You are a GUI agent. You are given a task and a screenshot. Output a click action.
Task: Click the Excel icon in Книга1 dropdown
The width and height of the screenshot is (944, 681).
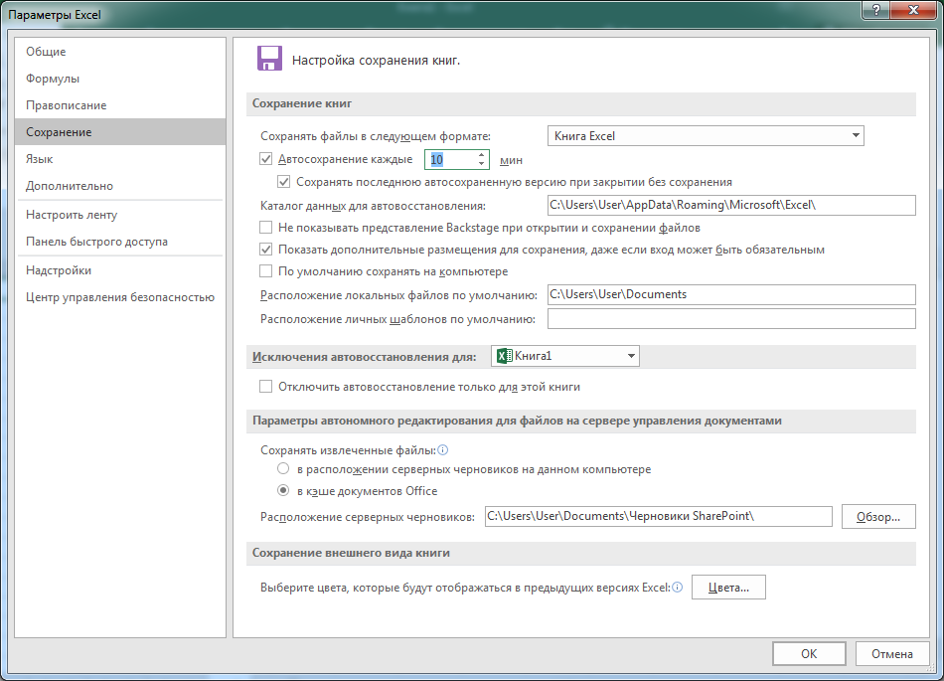pyautogui.click(x=504, y=356)
